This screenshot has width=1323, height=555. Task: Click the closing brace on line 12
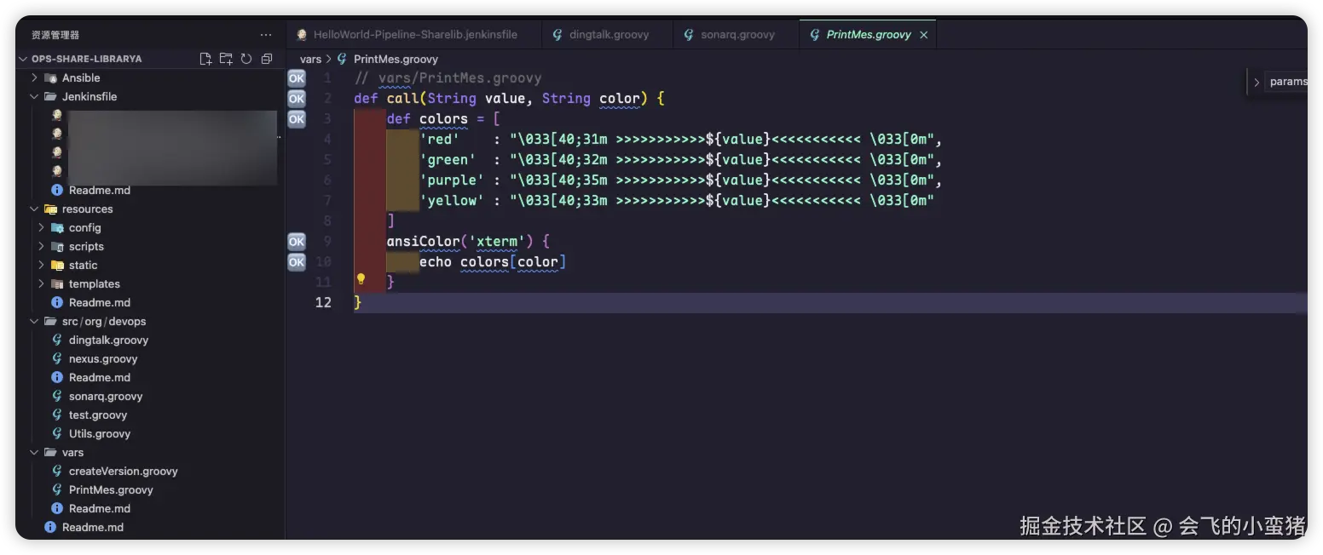(358, 302)
